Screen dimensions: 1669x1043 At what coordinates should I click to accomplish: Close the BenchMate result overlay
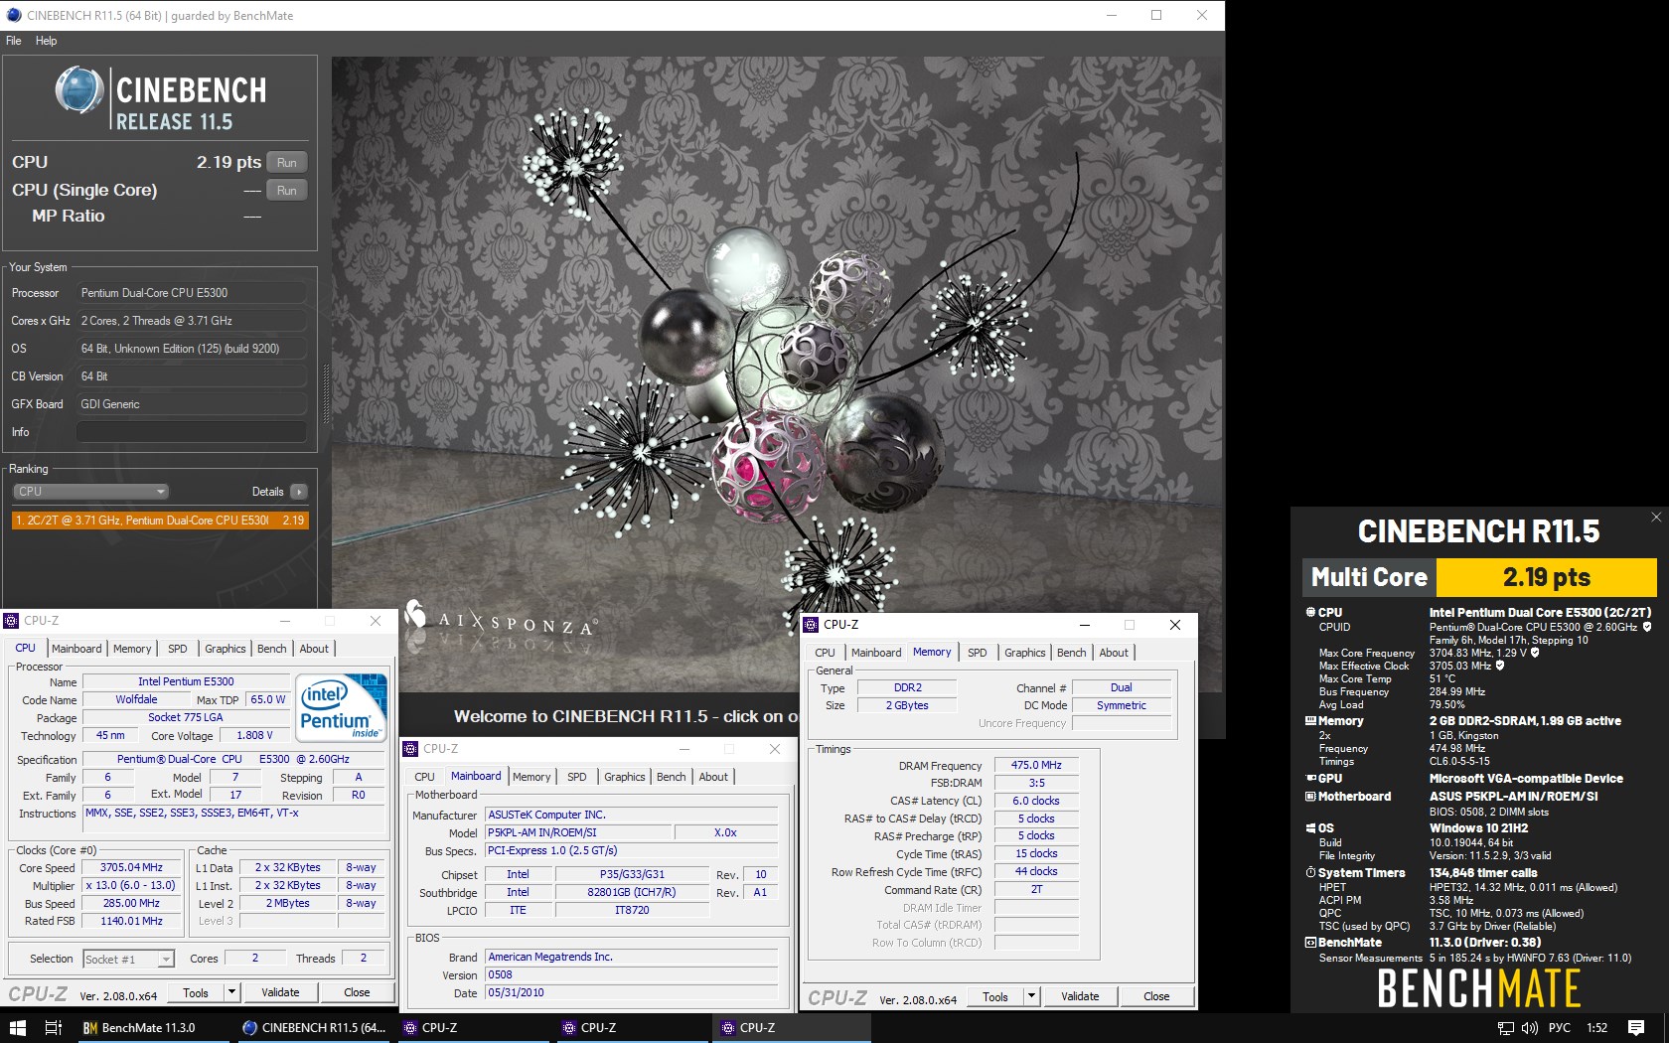1656,517
